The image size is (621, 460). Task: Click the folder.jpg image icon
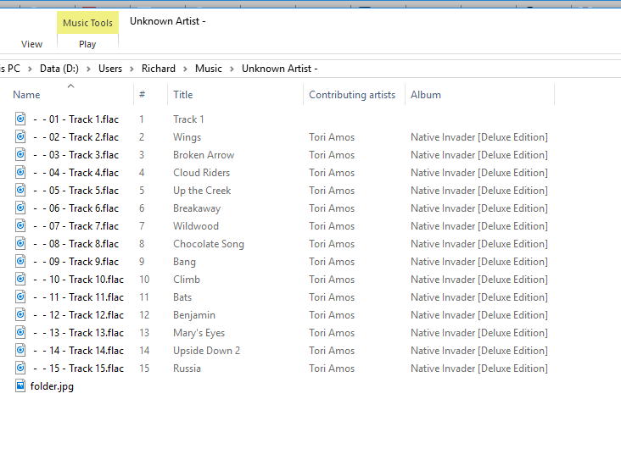21,386
